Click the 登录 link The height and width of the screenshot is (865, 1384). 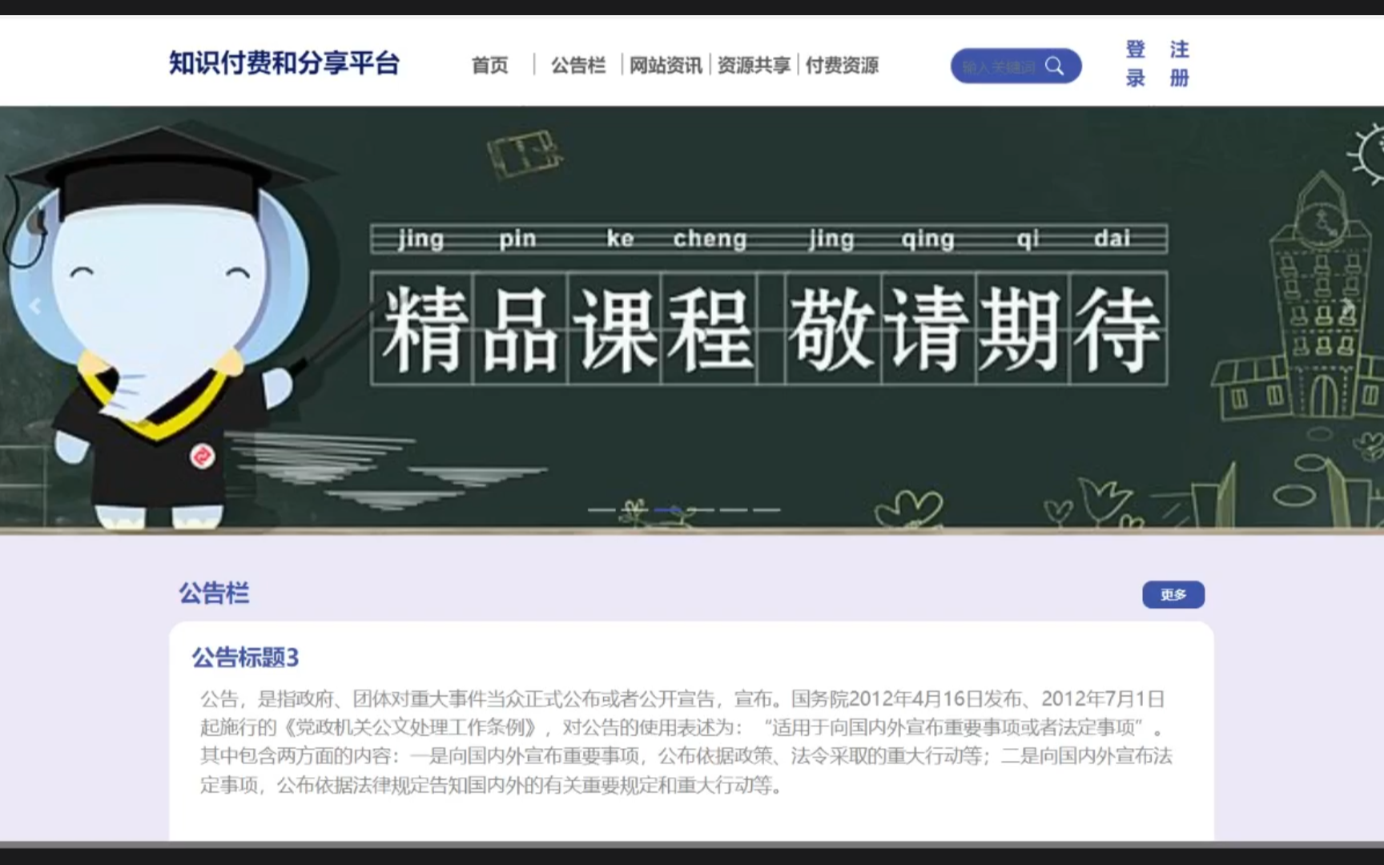click(1135, 64)
